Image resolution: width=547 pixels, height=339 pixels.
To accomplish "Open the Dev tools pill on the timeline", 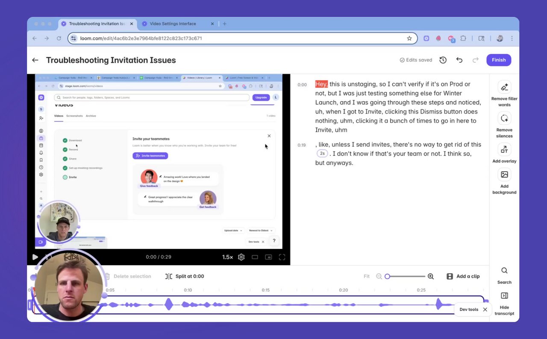I will [x=469, y=310].
